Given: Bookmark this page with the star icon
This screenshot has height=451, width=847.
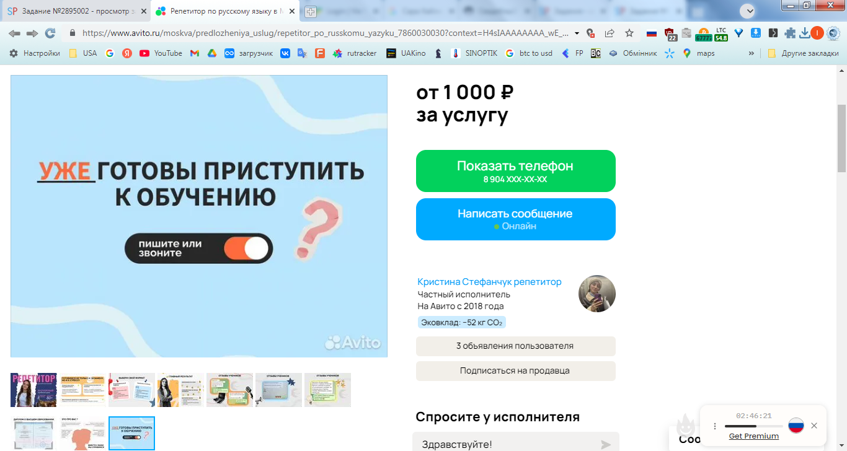Looking at the screenshot, I should click(629, 33).
